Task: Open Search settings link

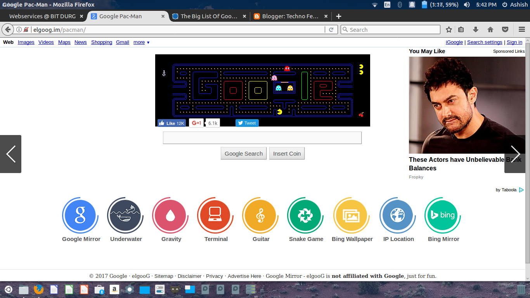Action: pyautogui.click(x=485, y=42)
